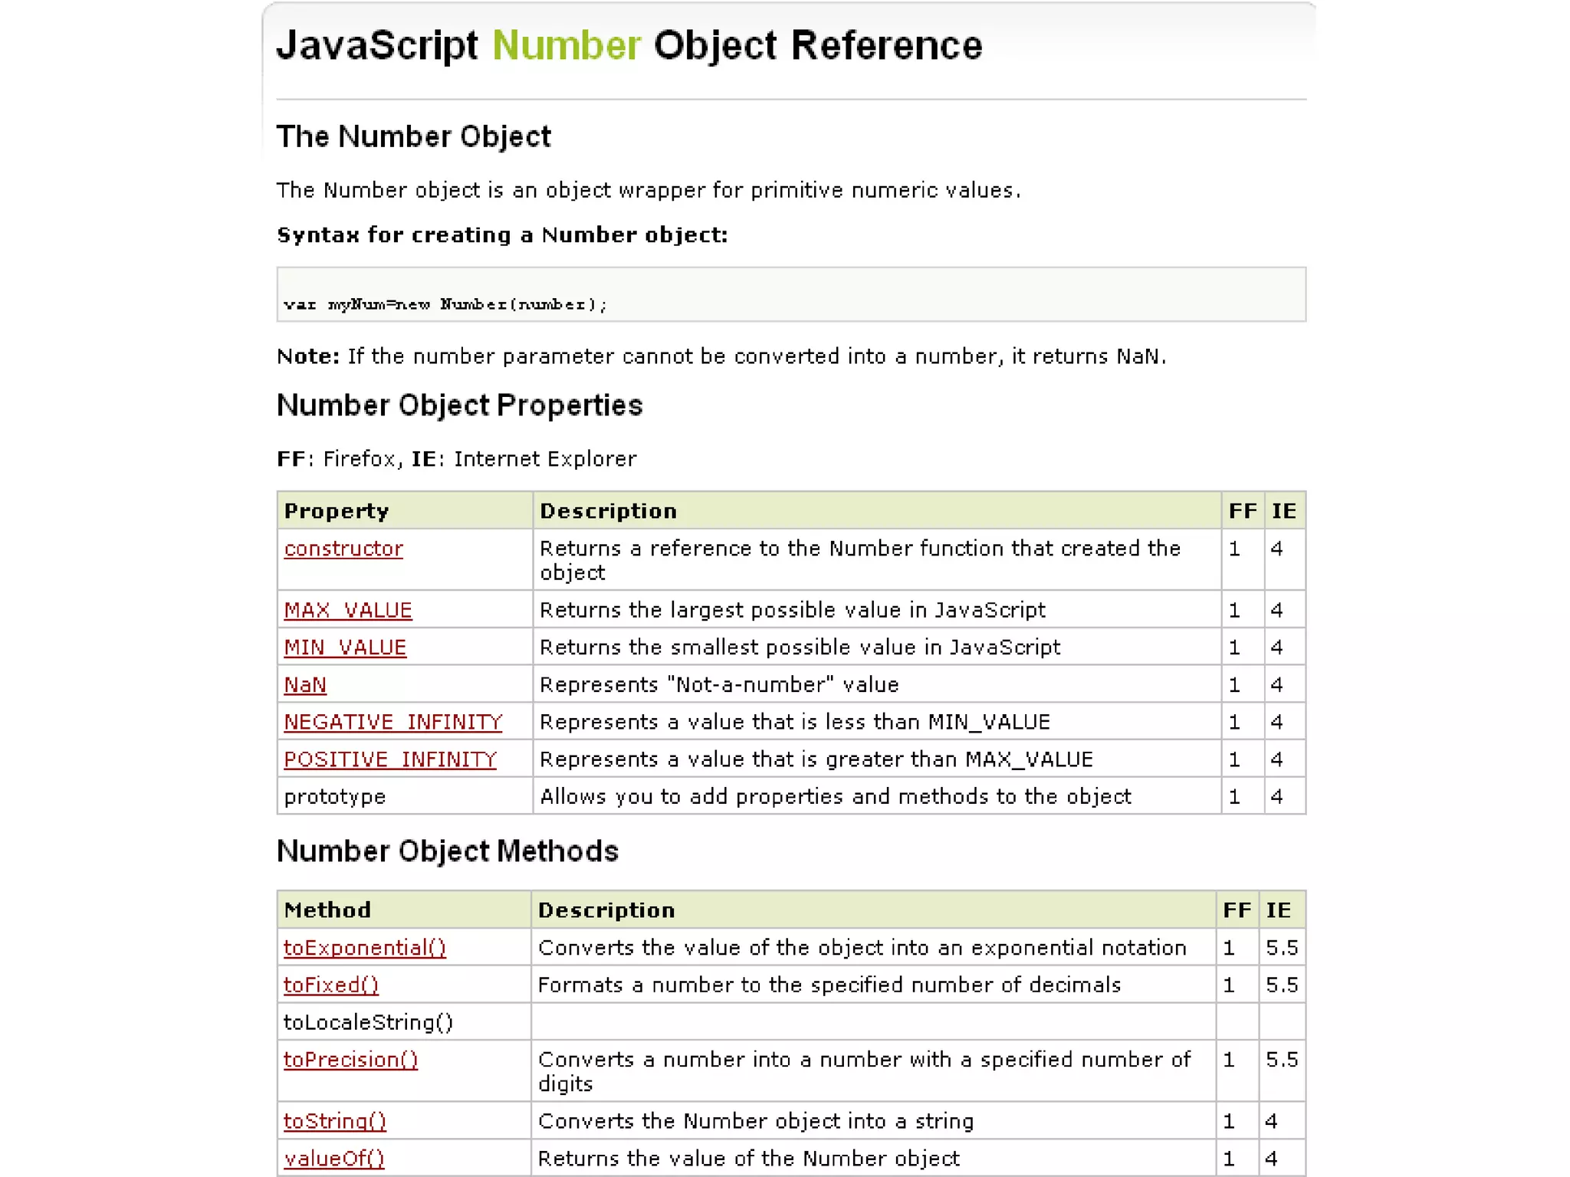Follow the NaN property link
Viewport: 1570px width, 1177px height.
(x=304, y=684)
